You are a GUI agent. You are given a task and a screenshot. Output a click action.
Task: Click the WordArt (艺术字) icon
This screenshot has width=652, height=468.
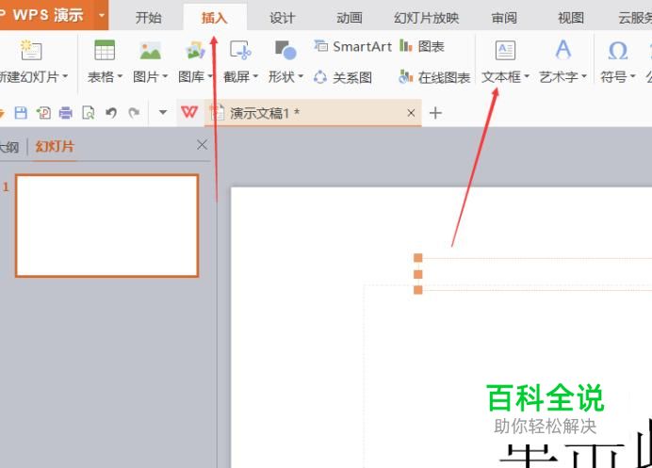pos(563,50)
